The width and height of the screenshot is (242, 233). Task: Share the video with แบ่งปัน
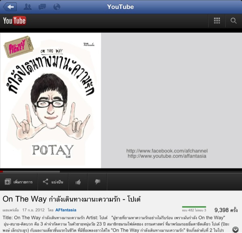[53, 182]
